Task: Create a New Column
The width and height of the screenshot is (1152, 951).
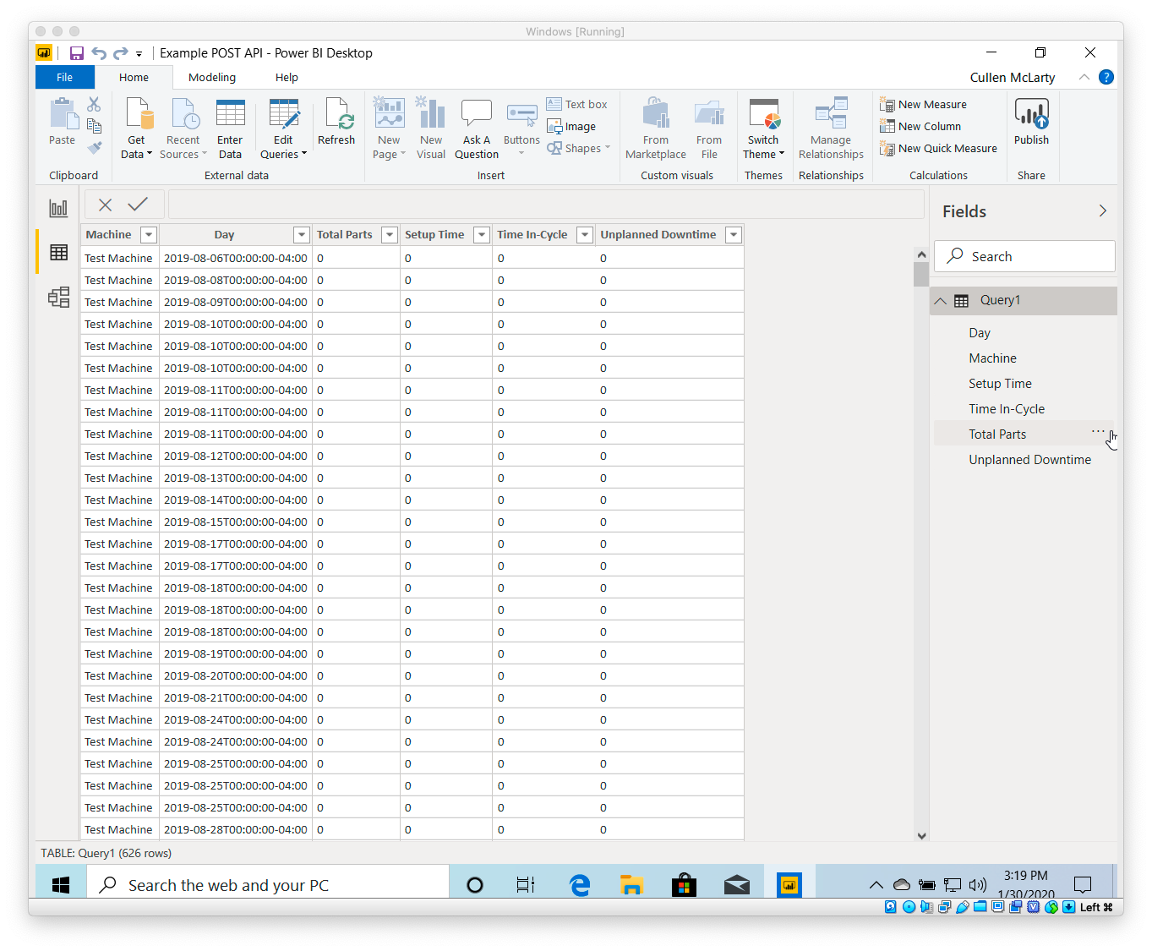Action: pos(920,126)
